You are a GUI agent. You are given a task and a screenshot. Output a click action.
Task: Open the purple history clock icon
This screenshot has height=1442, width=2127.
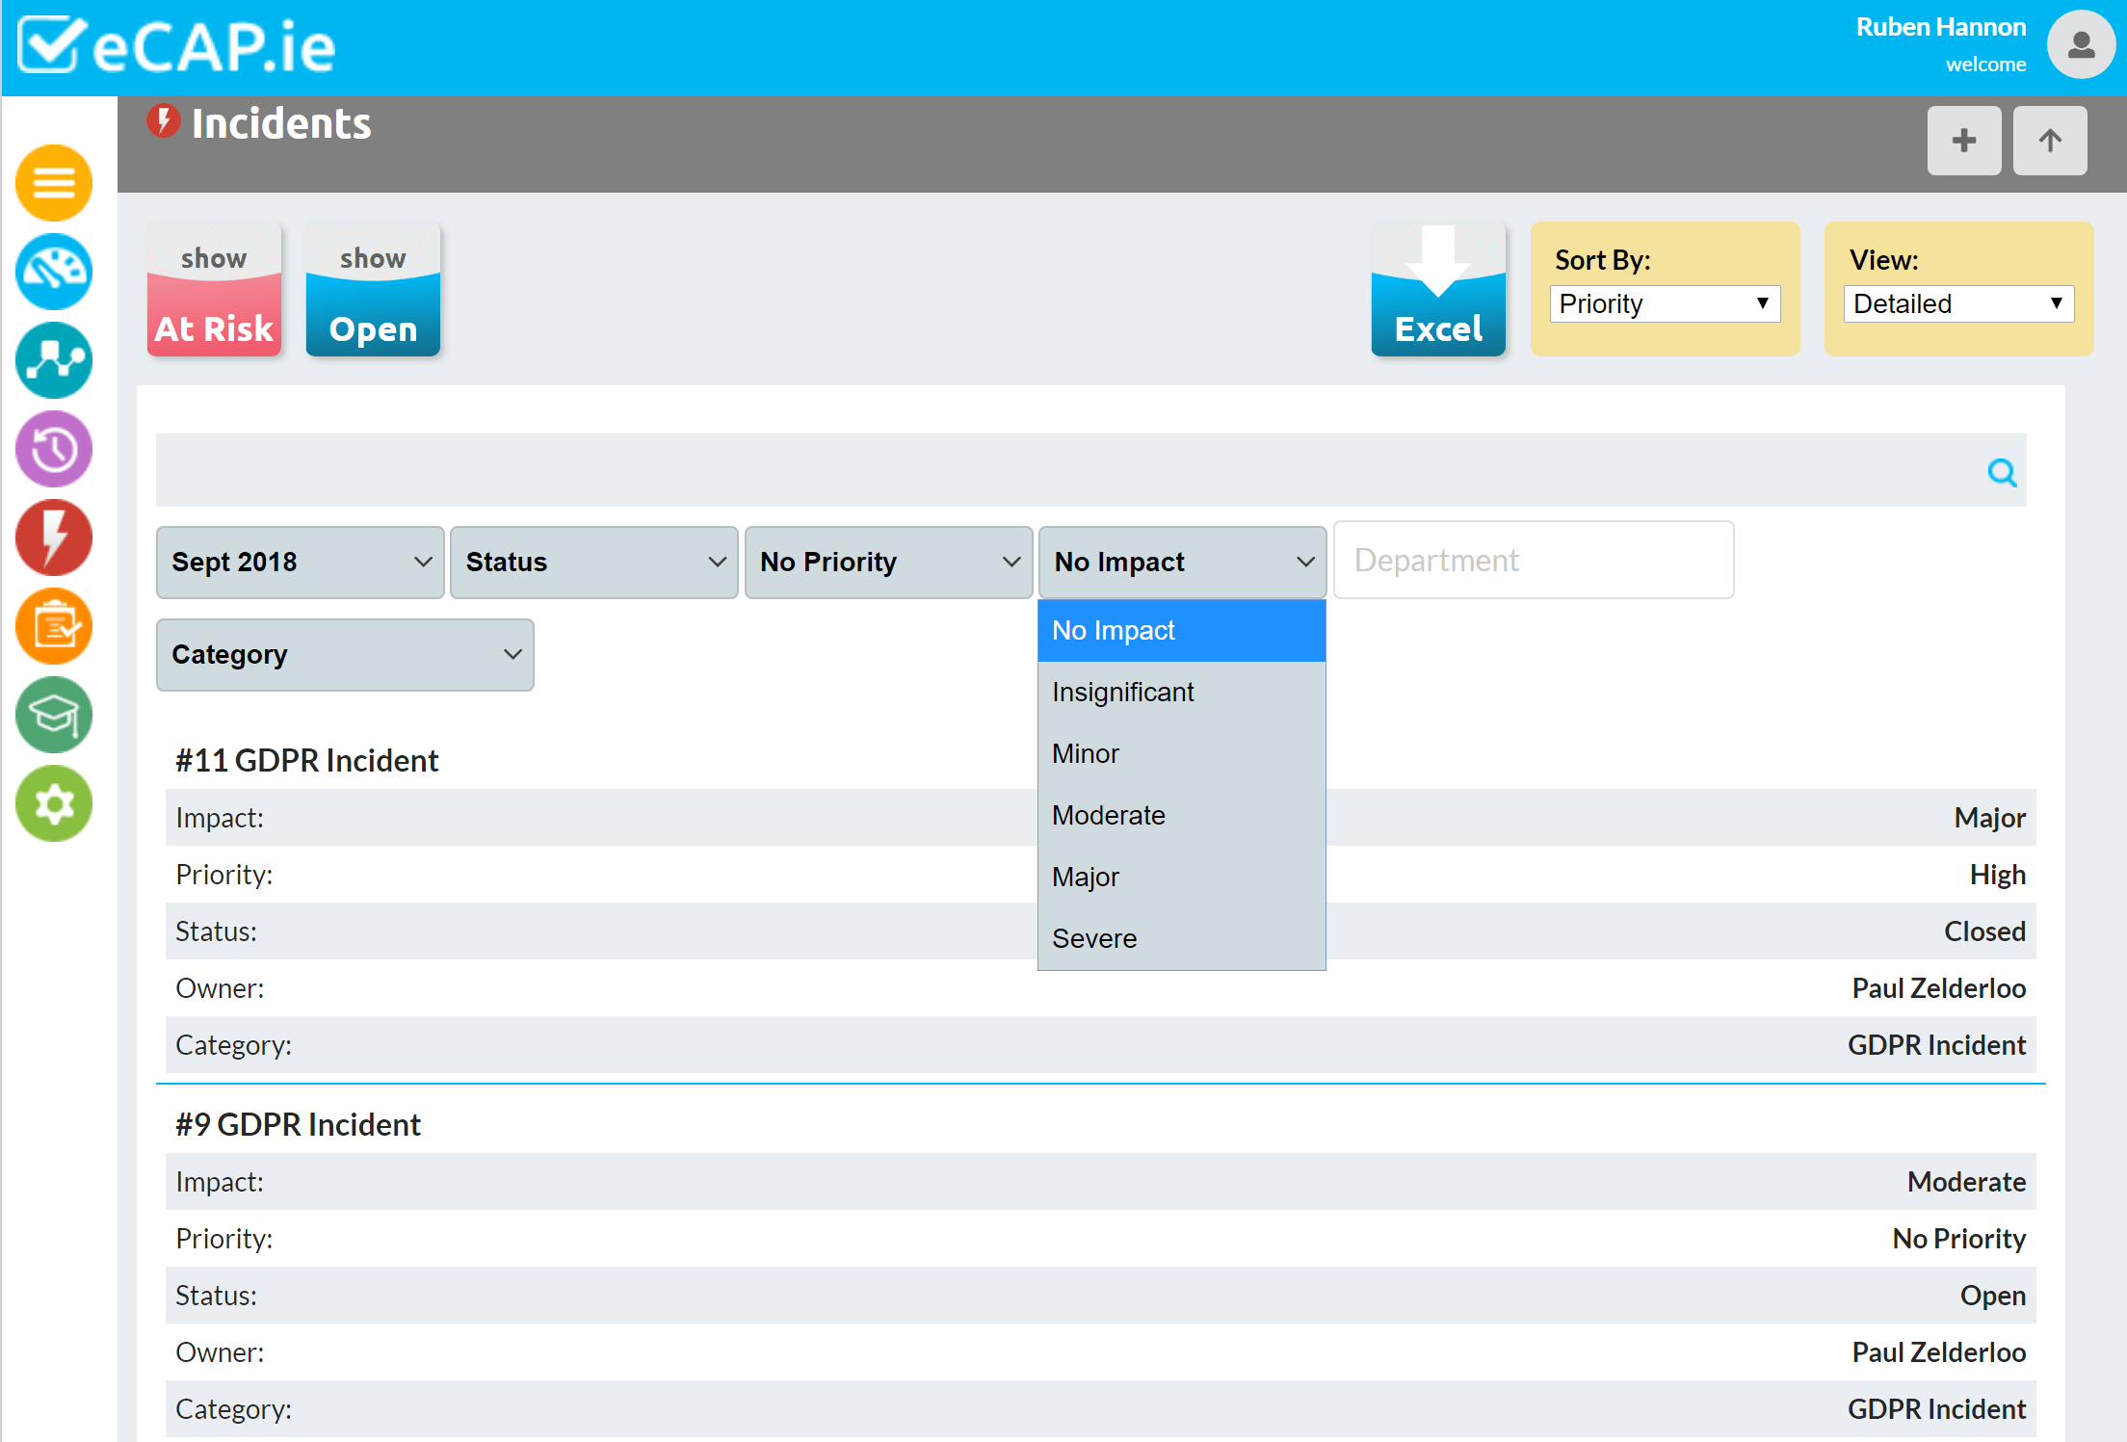54,449
